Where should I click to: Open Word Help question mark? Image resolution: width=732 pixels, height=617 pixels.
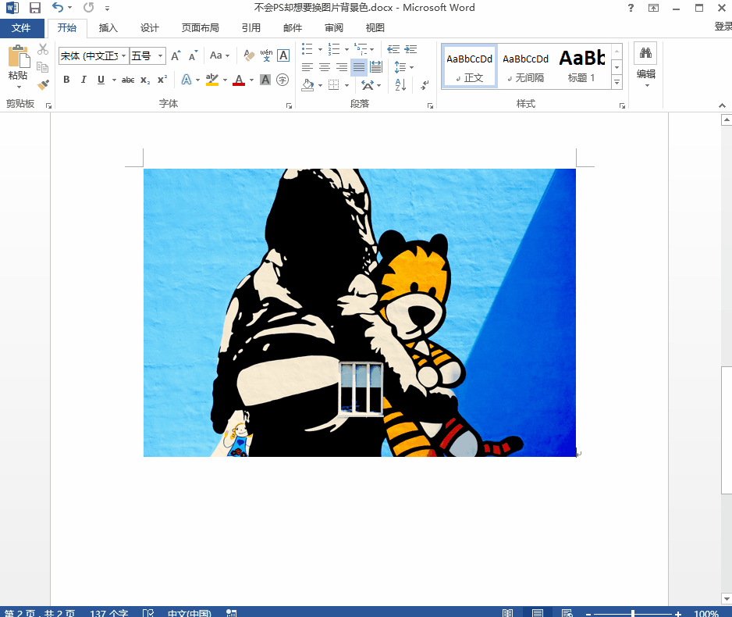(631, 8)
